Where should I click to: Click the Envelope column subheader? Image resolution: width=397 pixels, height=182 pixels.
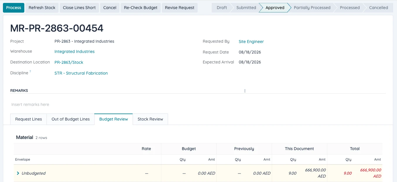[23, 159]
